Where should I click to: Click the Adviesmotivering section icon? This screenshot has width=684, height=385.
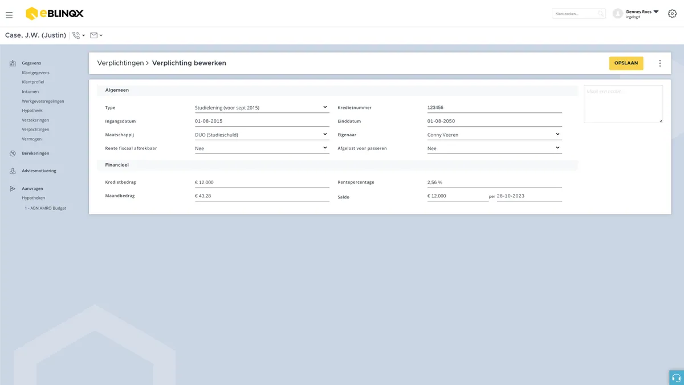click(13, 171)
